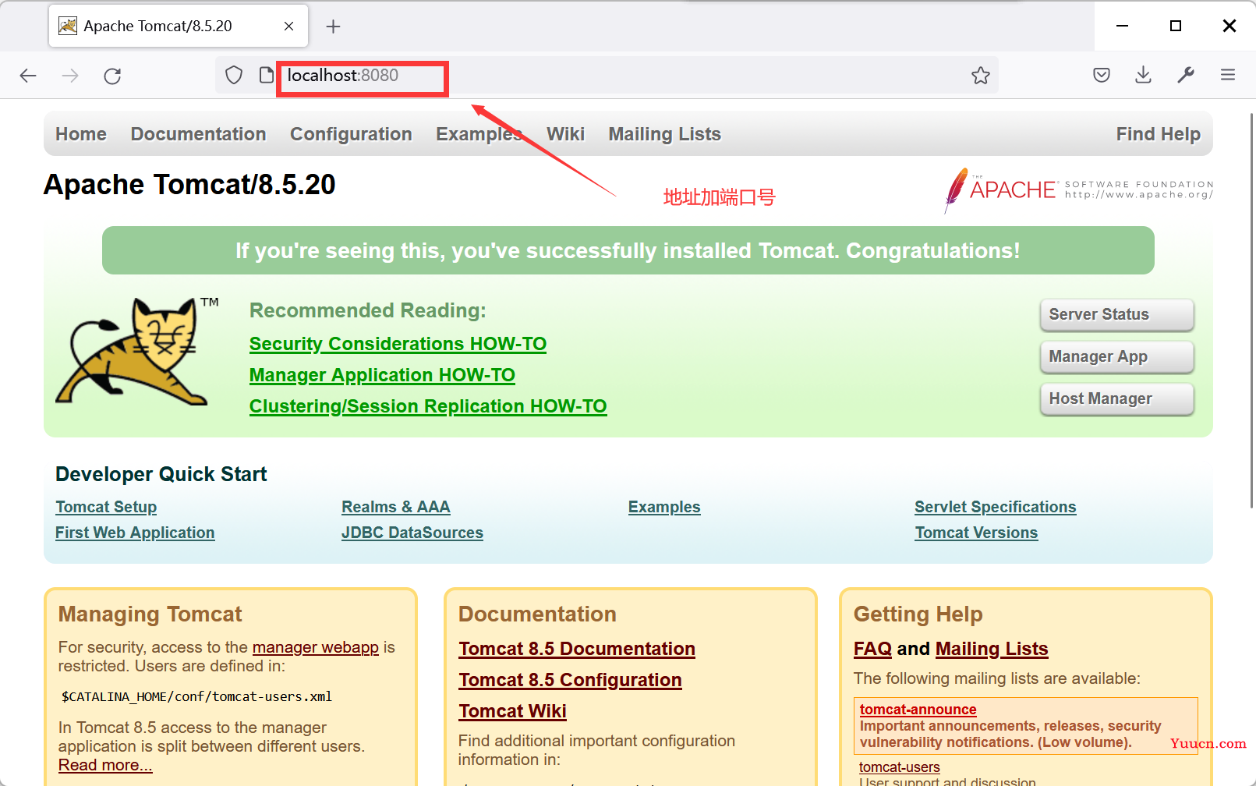This screenshot has height=786, width=1256.
Task: Click the page vertical scrollbar
Action: click(1251, 310)
